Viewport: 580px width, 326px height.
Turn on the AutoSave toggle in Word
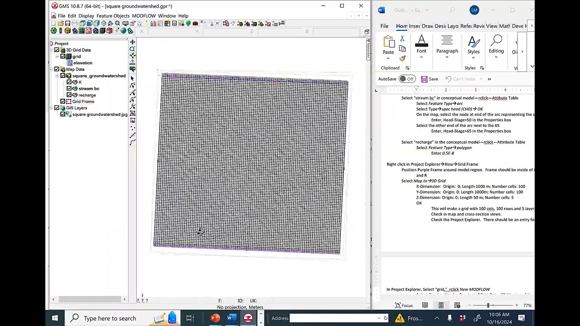click(407, 79)
